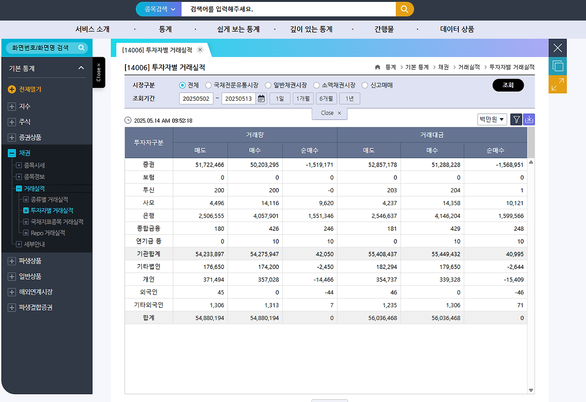Select the 국채전문유통시장 radio button

click(209, 85)
